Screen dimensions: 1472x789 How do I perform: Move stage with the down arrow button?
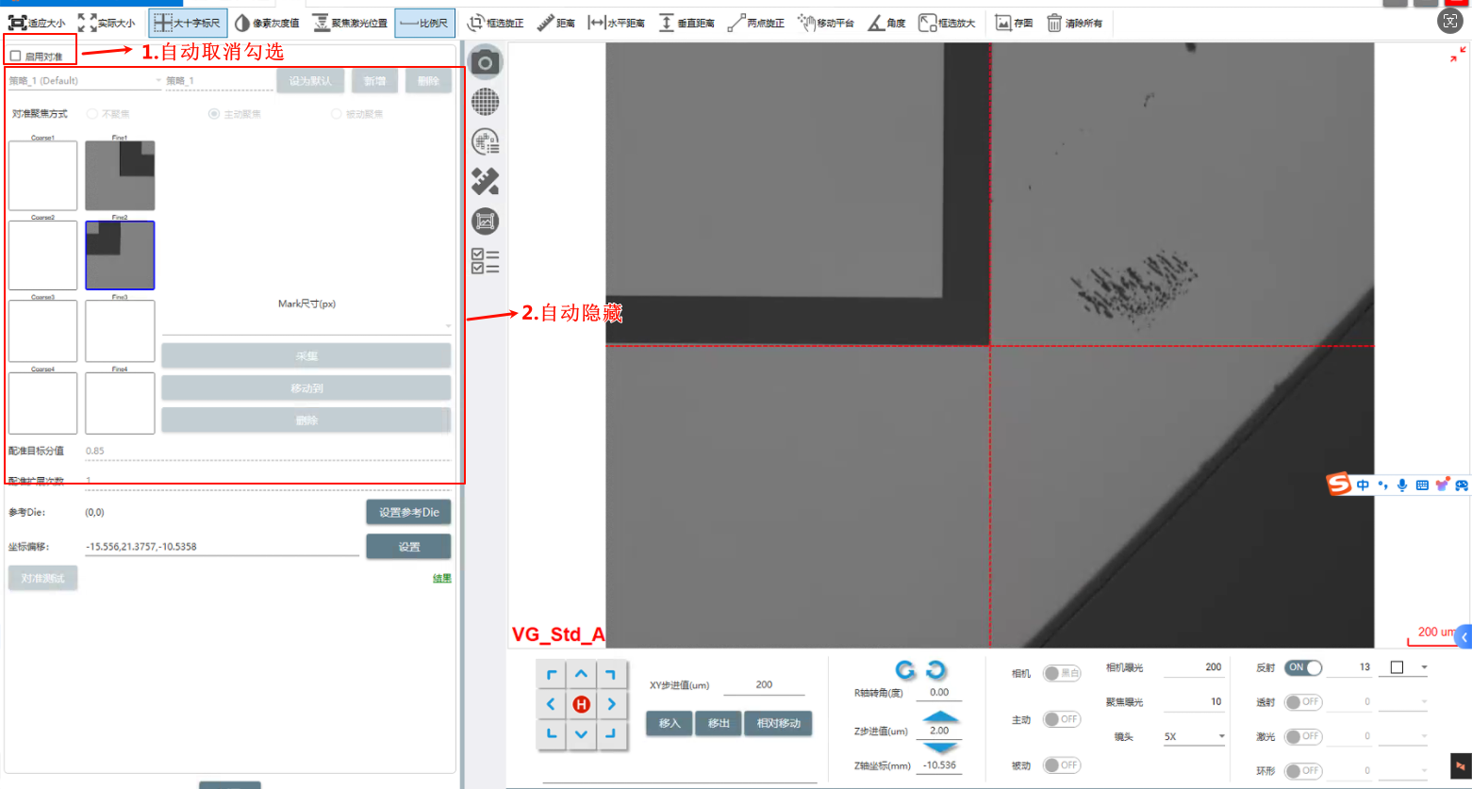click(581, 733)
